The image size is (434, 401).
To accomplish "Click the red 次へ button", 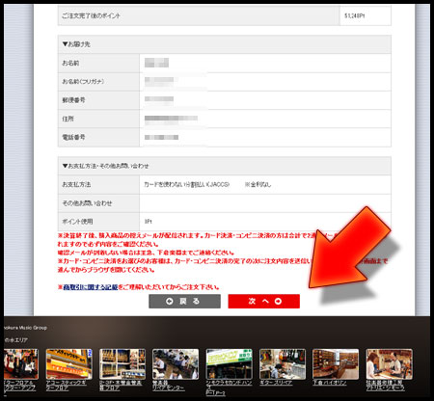I will (x=264, y=302).
